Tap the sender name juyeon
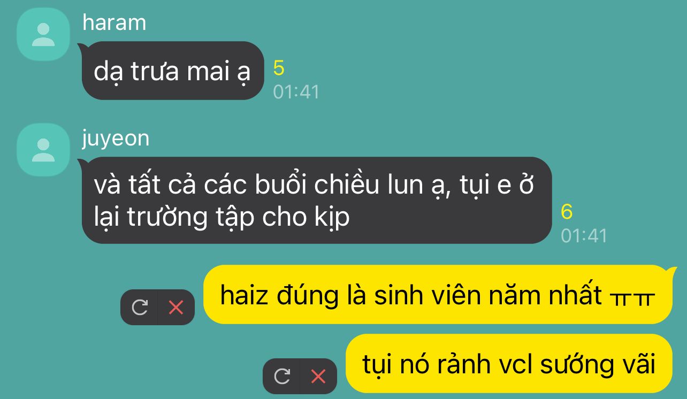The width and height of the screenshot is (687, 399). click(x=116, y=139)
